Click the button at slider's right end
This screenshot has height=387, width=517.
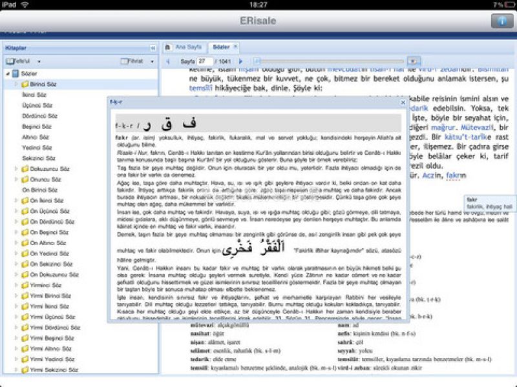click(414, 61)
